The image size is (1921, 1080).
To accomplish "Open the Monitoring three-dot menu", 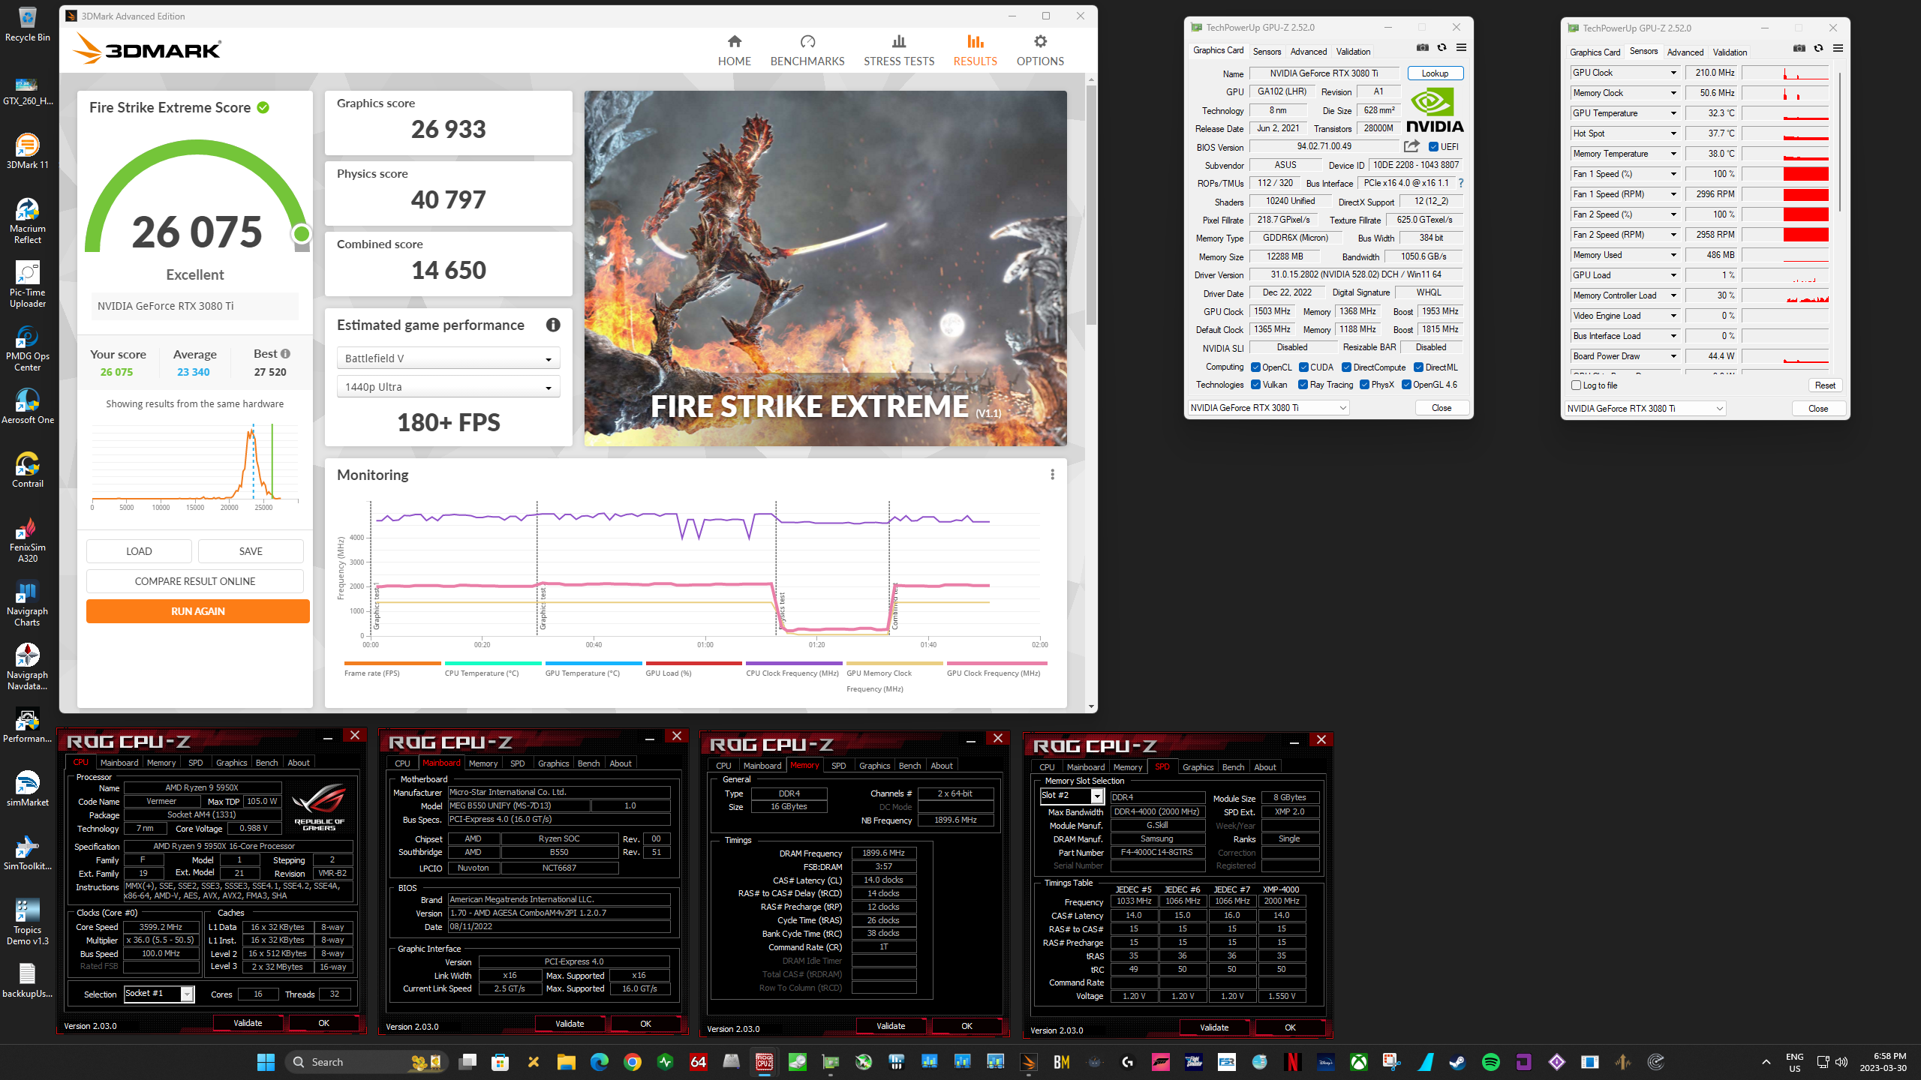I will [1052, 475].
